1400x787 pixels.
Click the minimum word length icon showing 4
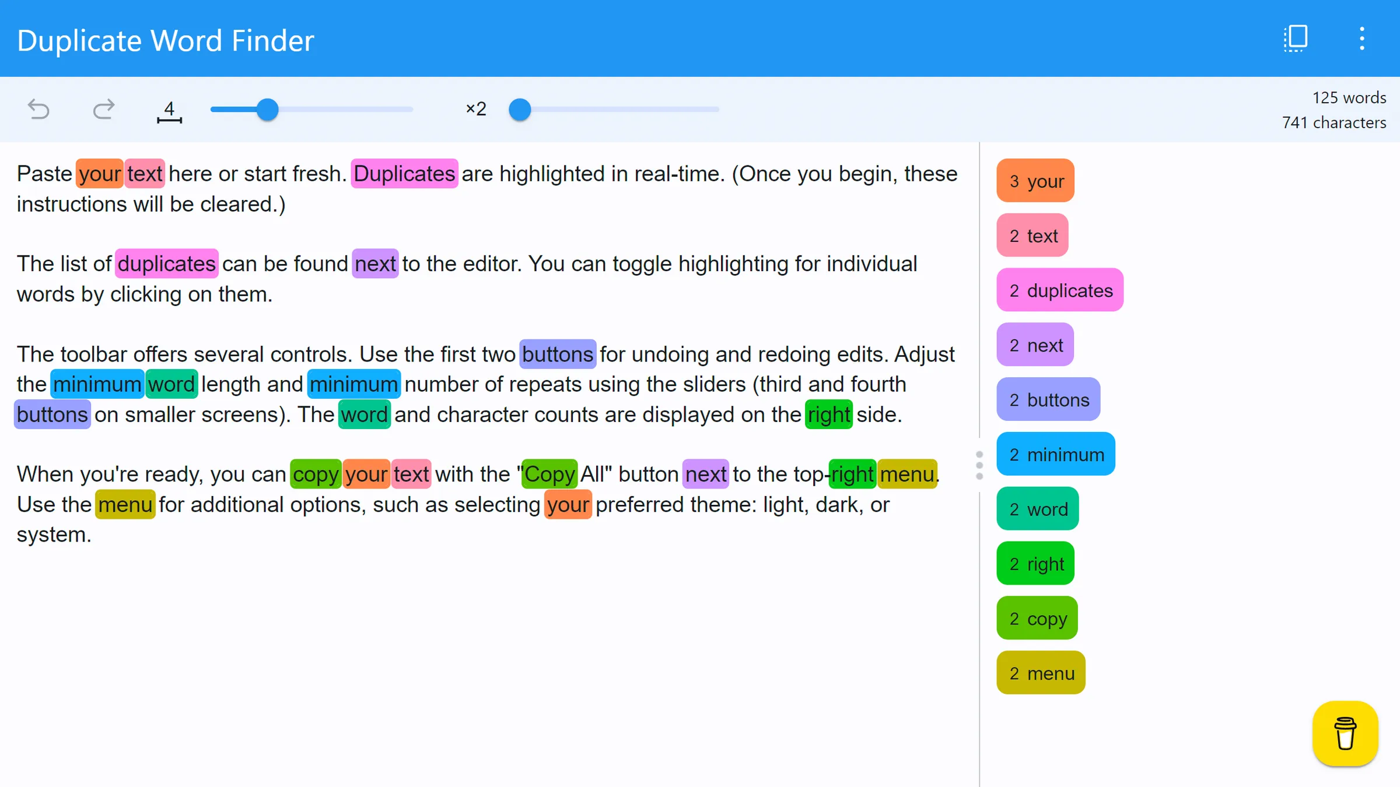[x=170, y=110]
